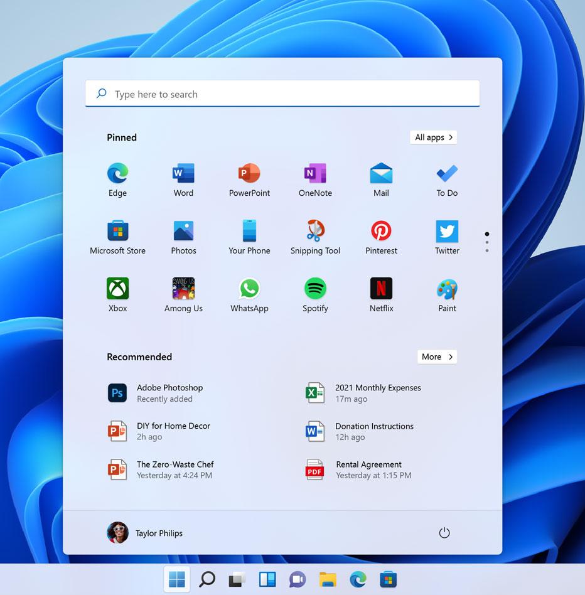This screenshot has width=585, height=595.
Task: Open OneNote from the pinned grid
Action: click(315, 180)
